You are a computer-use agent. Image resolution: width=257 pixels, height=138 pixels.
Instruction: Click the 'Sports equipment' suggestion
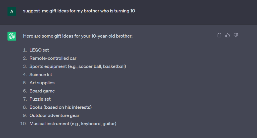tap(78, 66)
